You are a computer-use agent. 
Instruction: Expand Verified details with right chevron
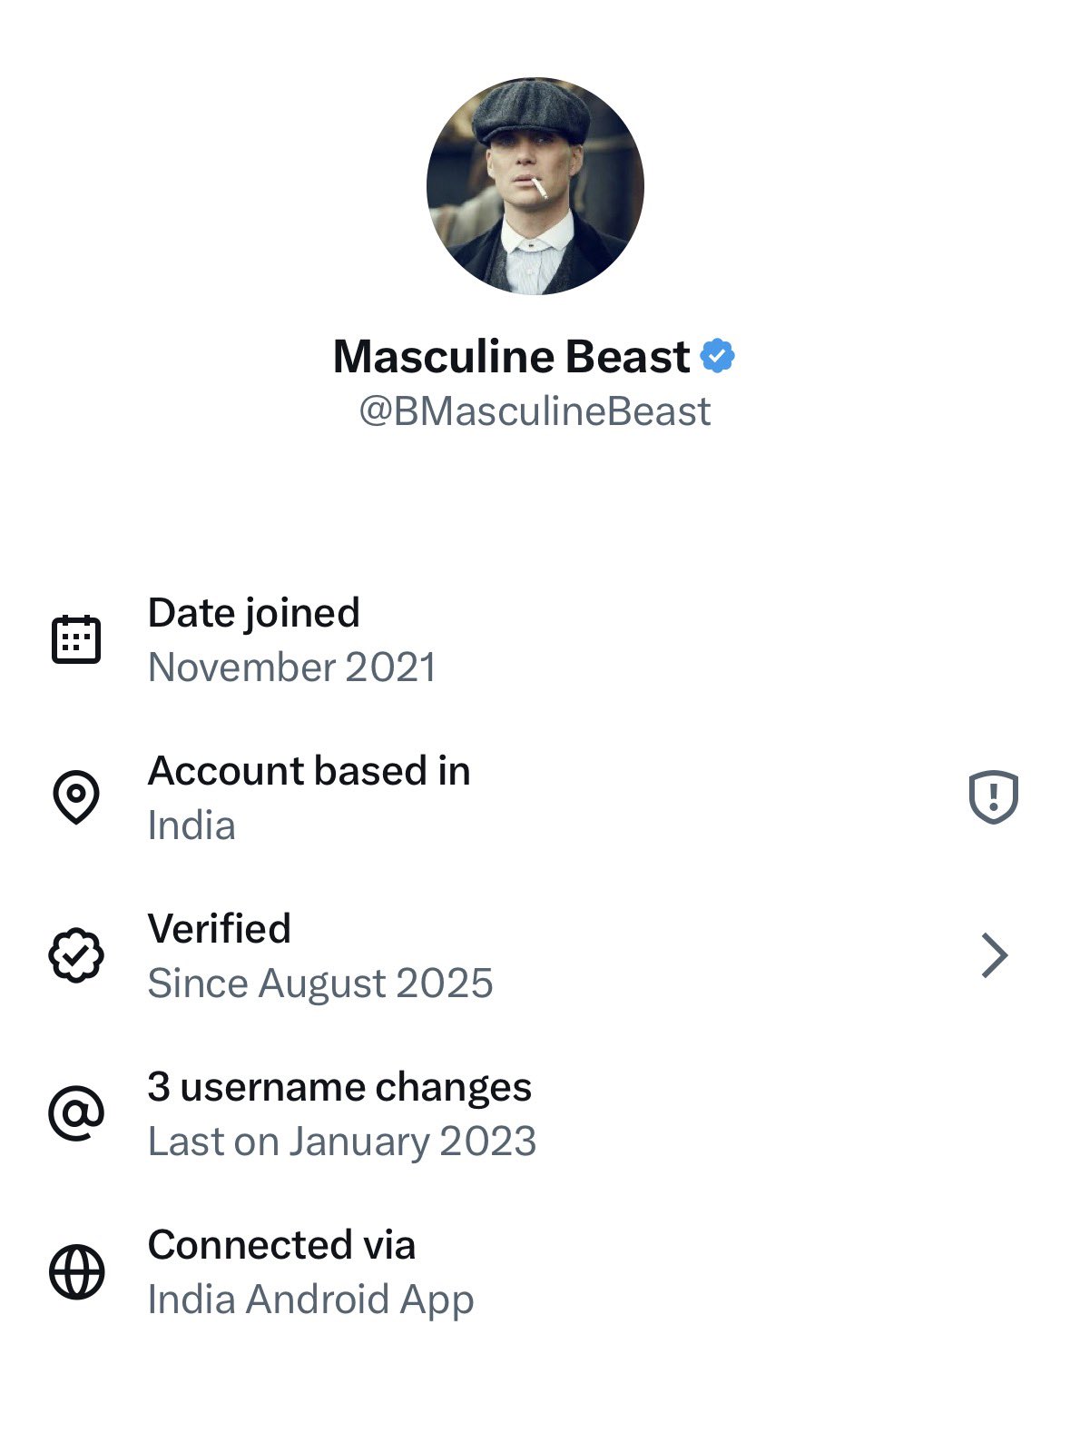click(x=995, y=955)
